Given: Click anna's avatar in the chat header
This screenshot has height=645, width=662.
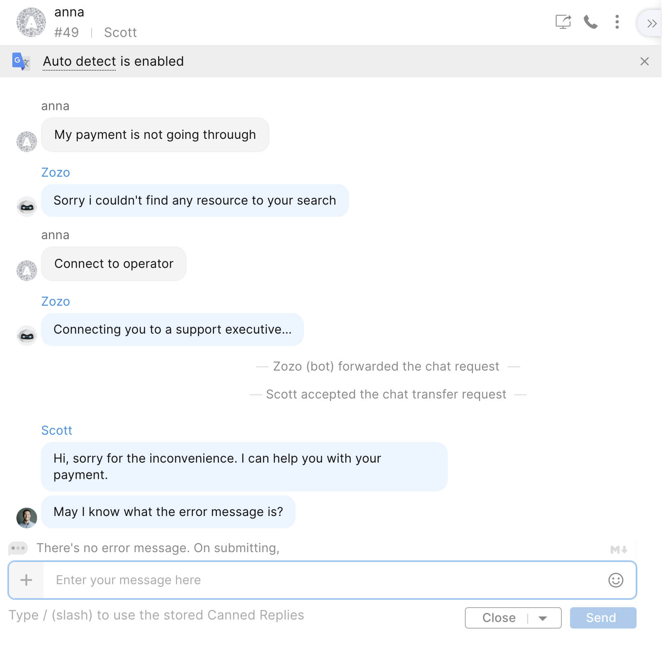Looking at the screenshot, I should pyautogui.click(x=31, y=22).
